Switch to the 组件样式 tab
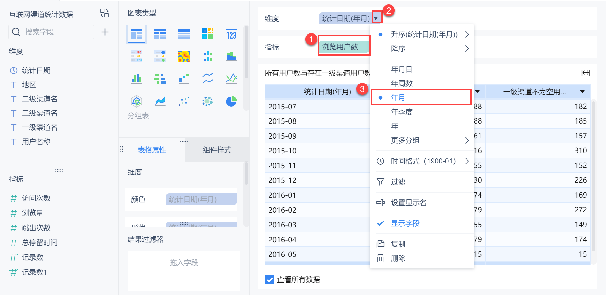606x295 pixels. [x=217, y=150]
